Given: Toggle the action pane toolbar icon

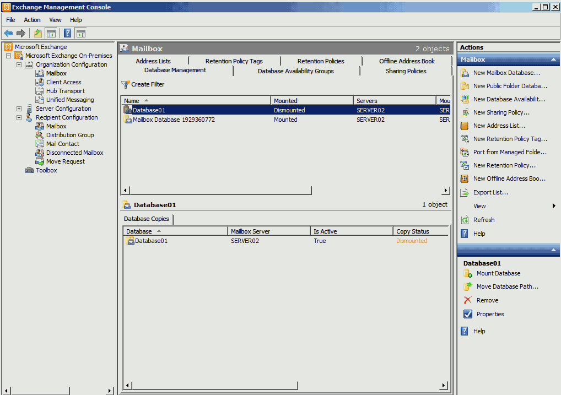Looking at the screenshot, I should [x=81, y=33].
